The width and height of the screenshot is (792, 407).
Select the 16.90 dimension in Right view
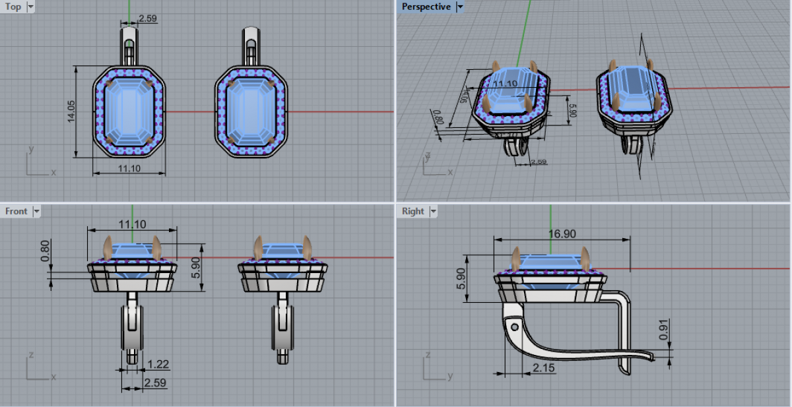tap(560, 233)
